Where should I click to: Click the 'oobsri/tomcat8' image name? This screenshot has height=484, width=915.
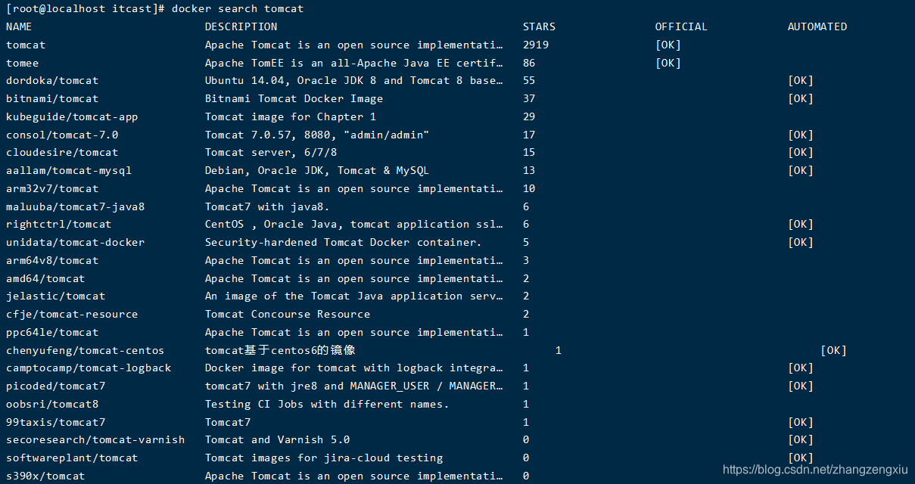click(52, 404)
